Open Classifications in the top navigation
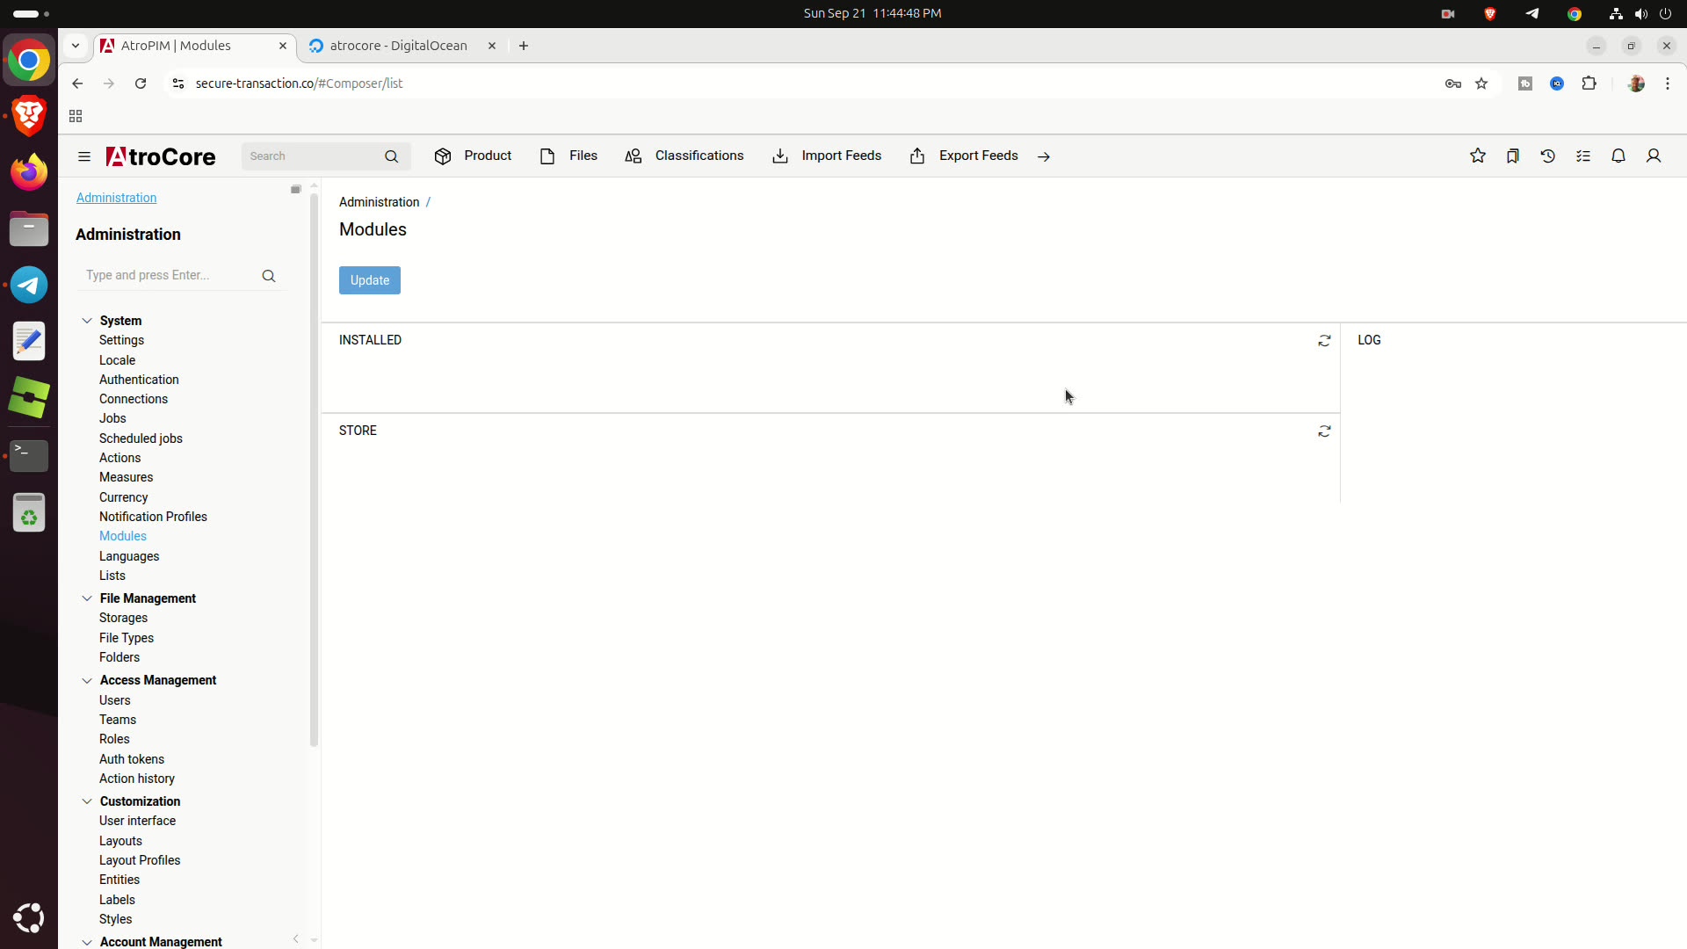Image resolution: width=1687 pixels, height=949 pixels. pyautogui.click(x=684, y=156)
